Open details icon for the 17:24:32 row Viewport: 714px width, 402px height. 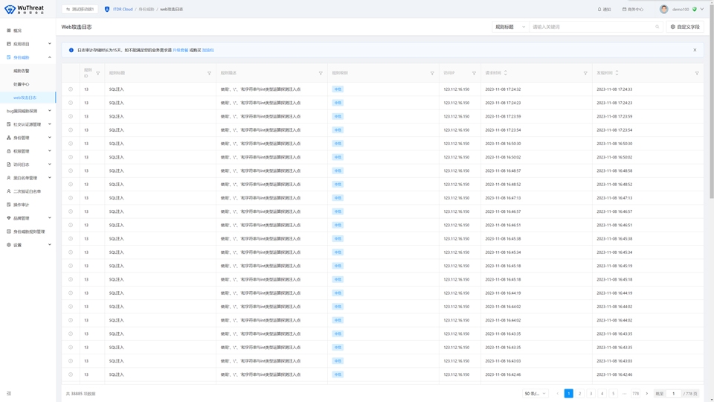pos(71,89)
